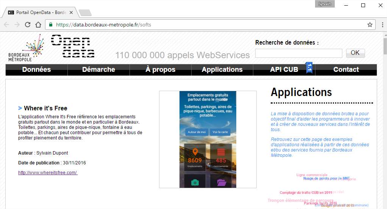Click the orange location pin Emplacements tile
Screen dimensions: 387x209
pyautogui.click(x=195, y=157)
